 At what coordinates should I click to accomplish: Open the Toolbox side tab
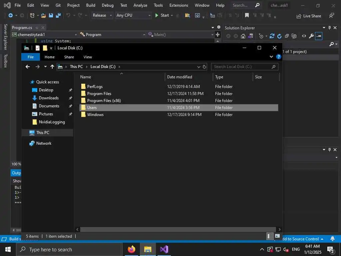(x=6, y=61)
